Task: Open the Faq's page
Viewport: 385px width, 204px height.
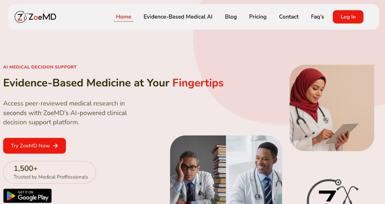Action: [317, 17]
